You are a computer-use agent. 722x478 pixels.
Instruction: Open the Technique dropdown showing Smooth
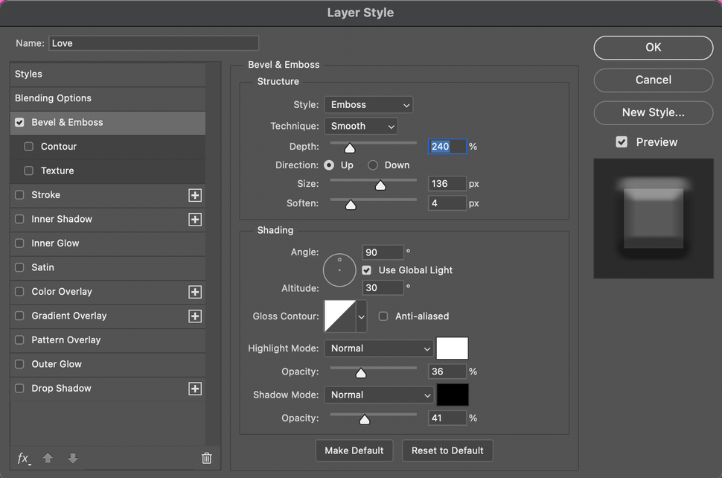360,126
